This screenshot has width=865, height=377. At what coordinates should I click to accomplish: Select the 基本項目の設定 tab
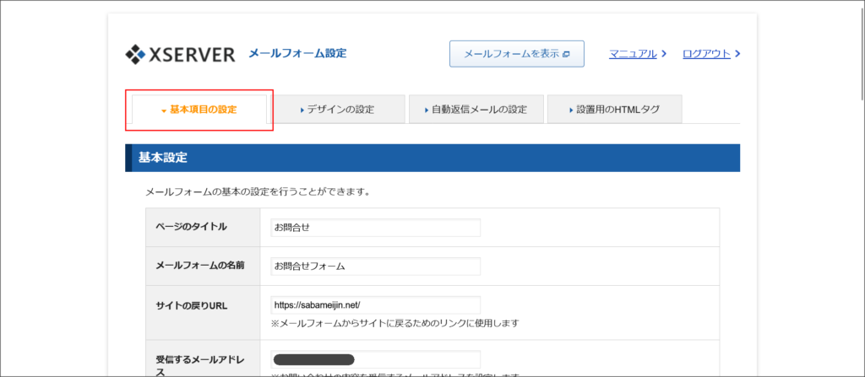[x=199, y=110]
